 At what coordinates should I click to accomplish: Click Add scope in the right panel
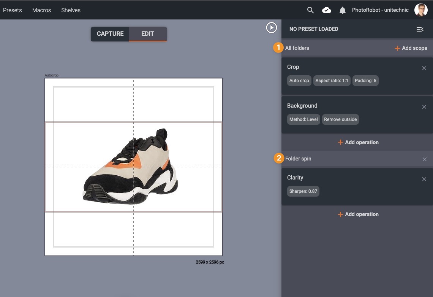411,48
